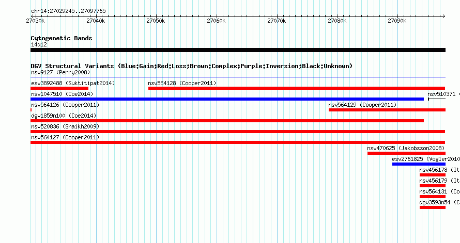Select the red nsv456178 loss bar

click(433, 175)
